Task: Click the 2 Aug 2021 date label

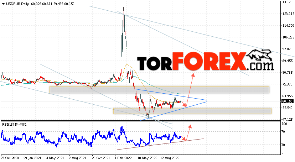Action: point(78,158)
